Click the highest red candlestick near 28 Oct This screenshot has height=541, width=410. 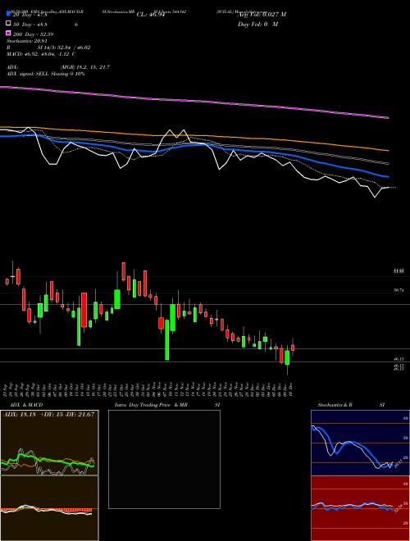tap(123, 271)
